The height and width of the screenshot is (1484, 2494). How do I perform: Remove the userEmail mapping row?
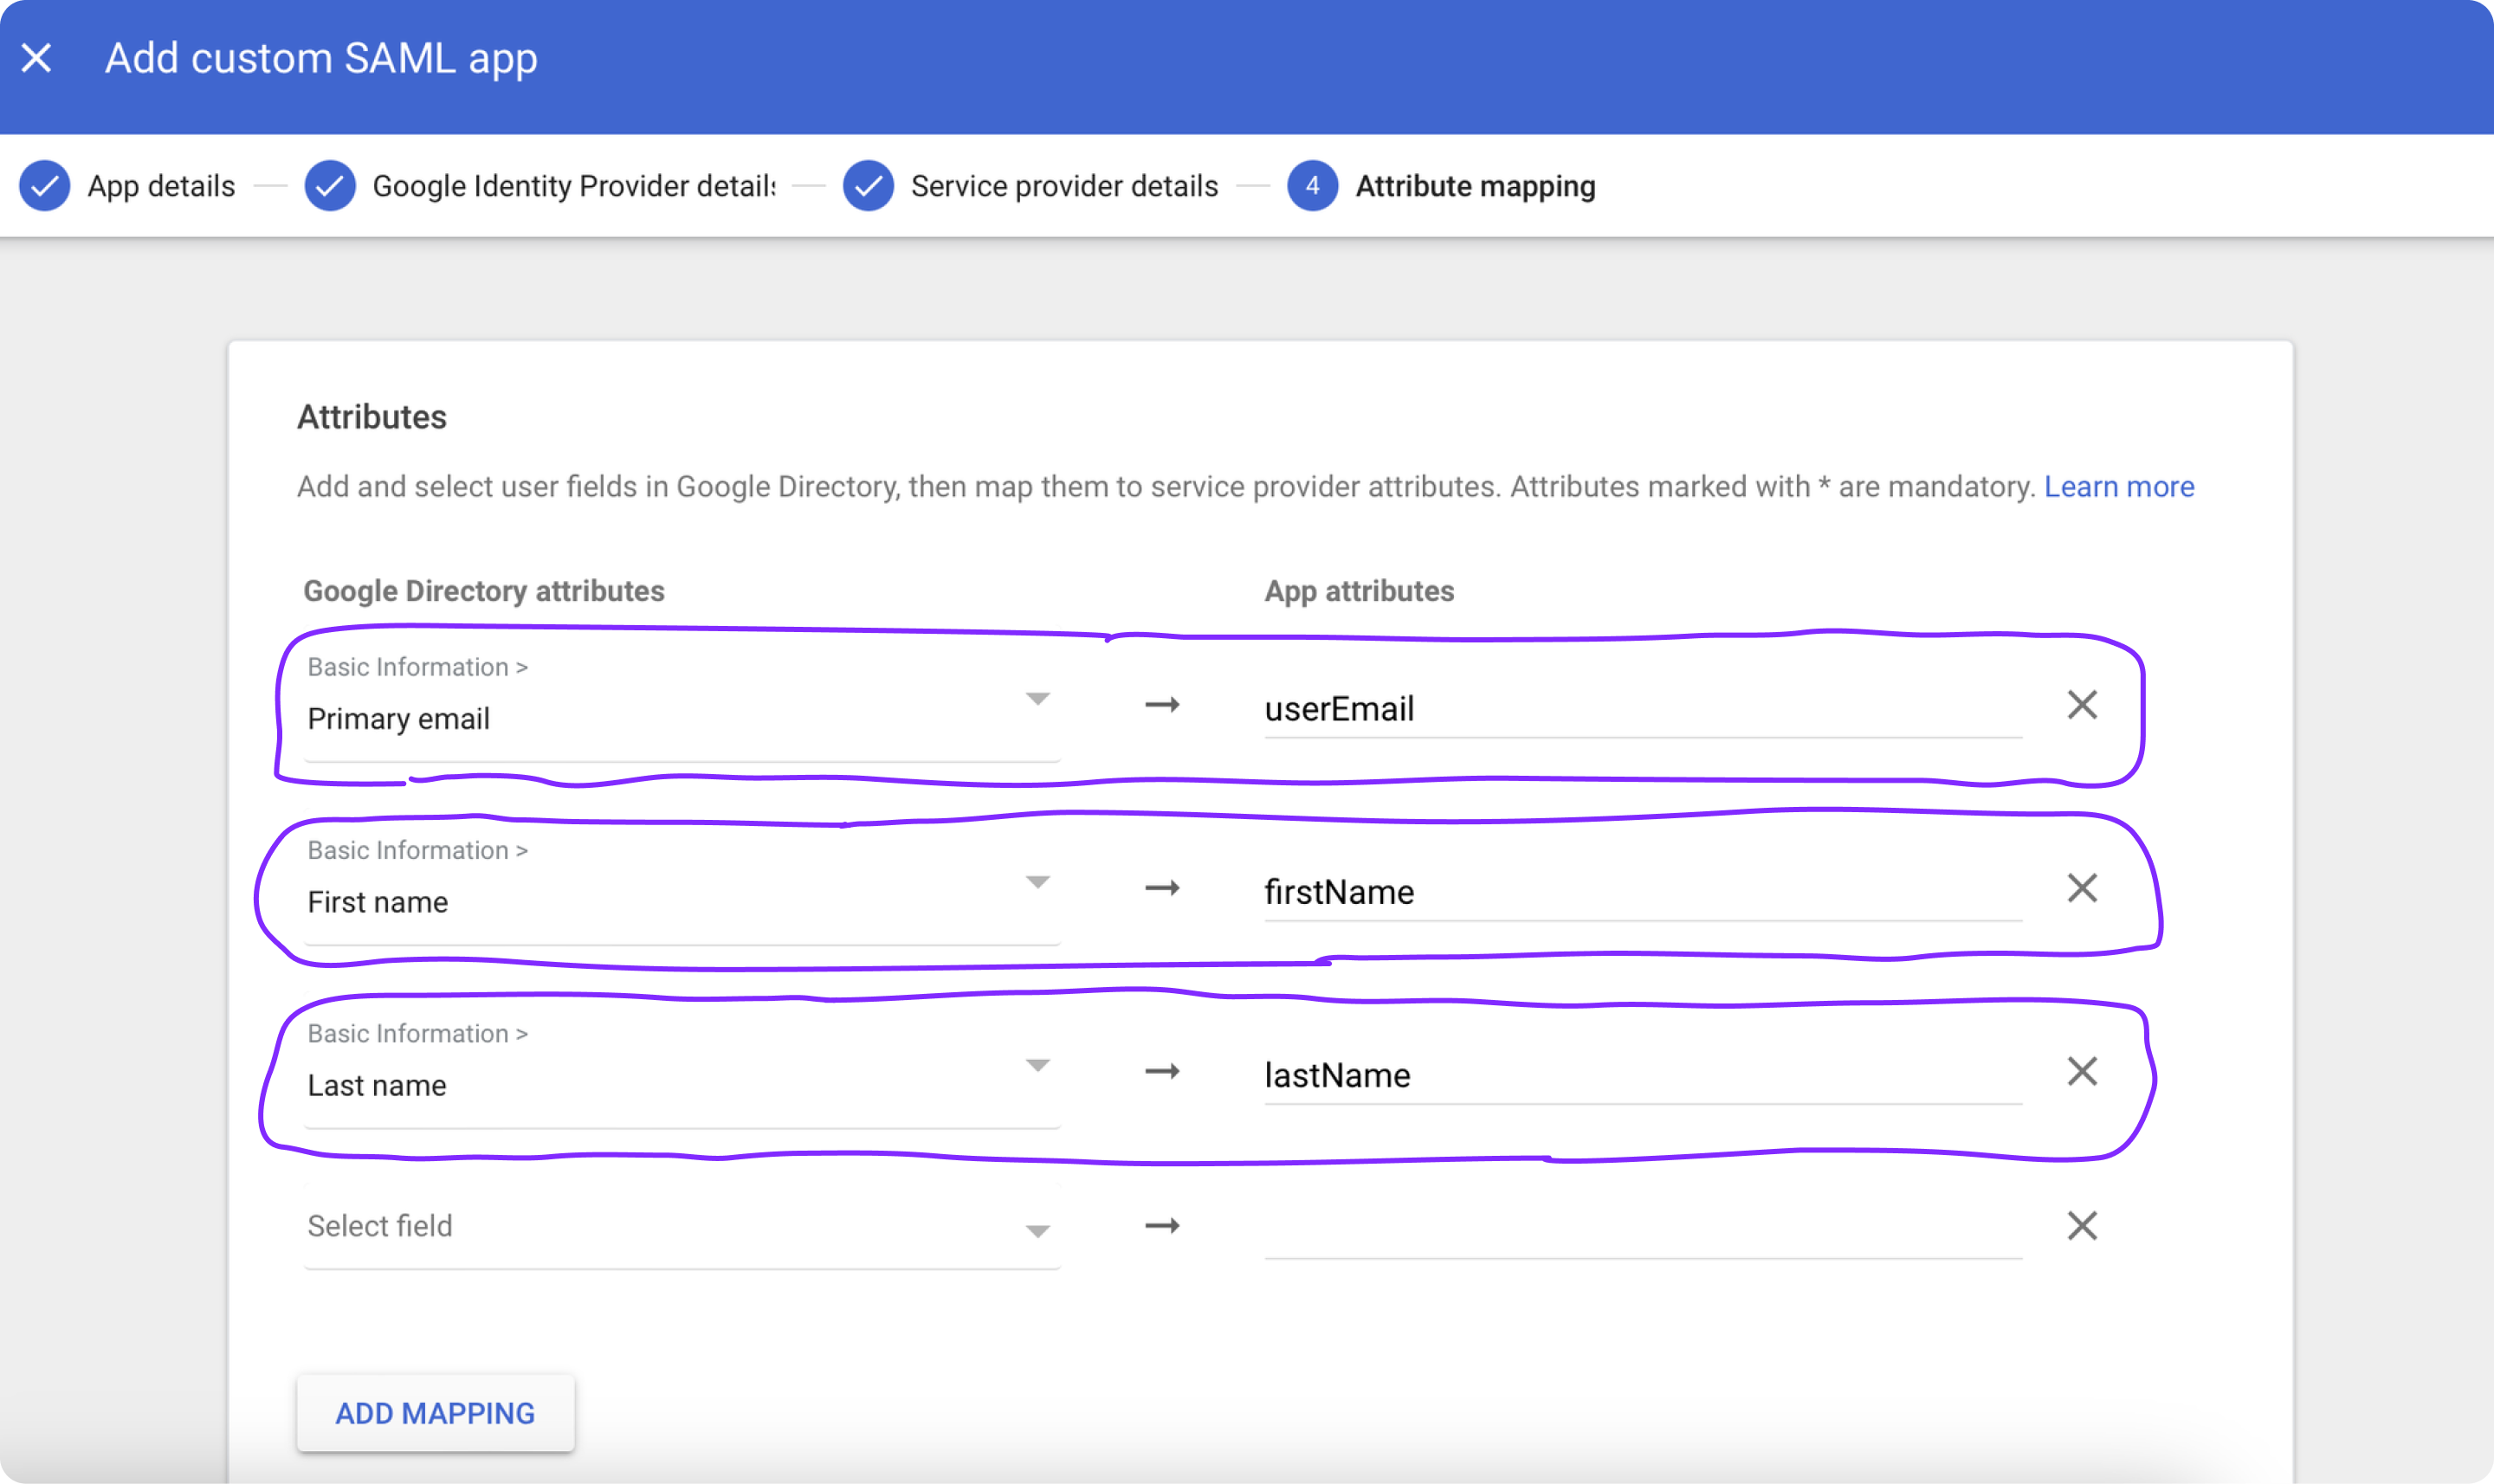point(2082,705)
